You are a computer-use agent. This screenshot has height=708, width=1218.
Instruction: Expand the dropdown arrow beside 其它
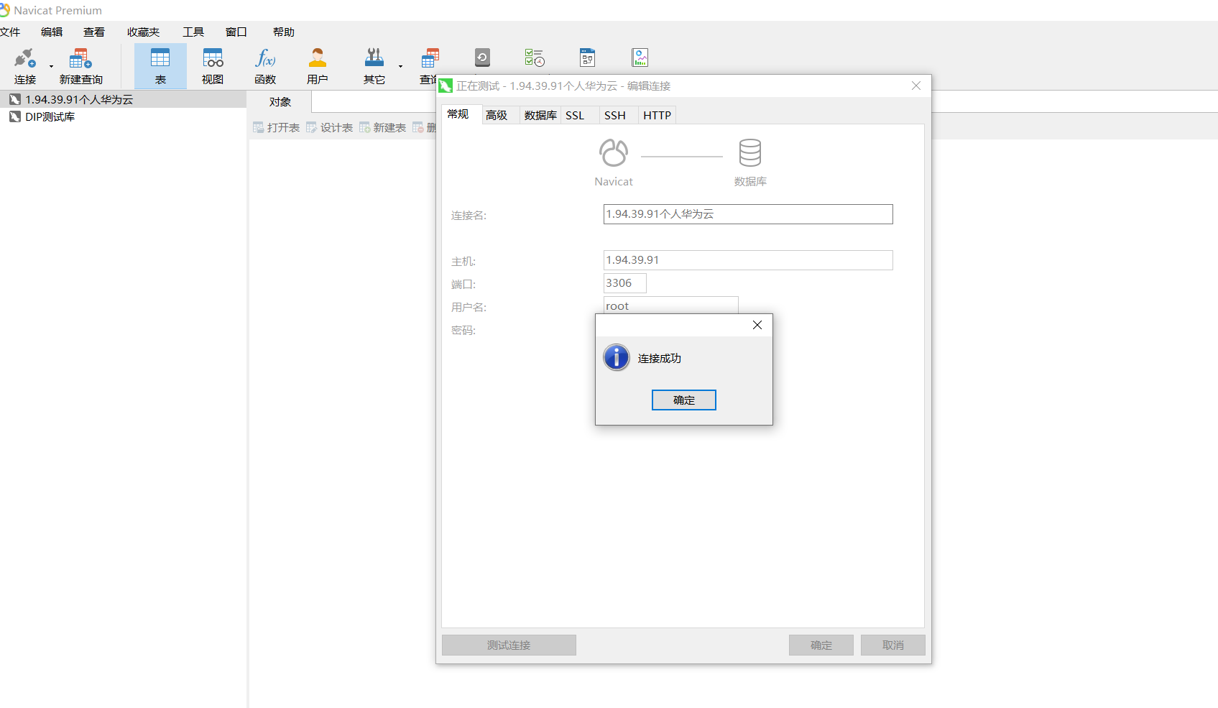pos(400,67)
